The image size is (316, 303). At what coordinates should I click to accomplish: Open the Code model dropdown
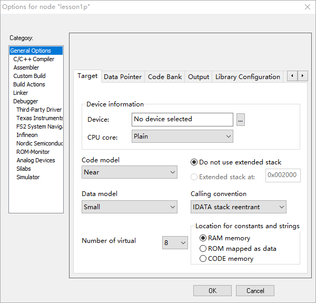point(130,172)
